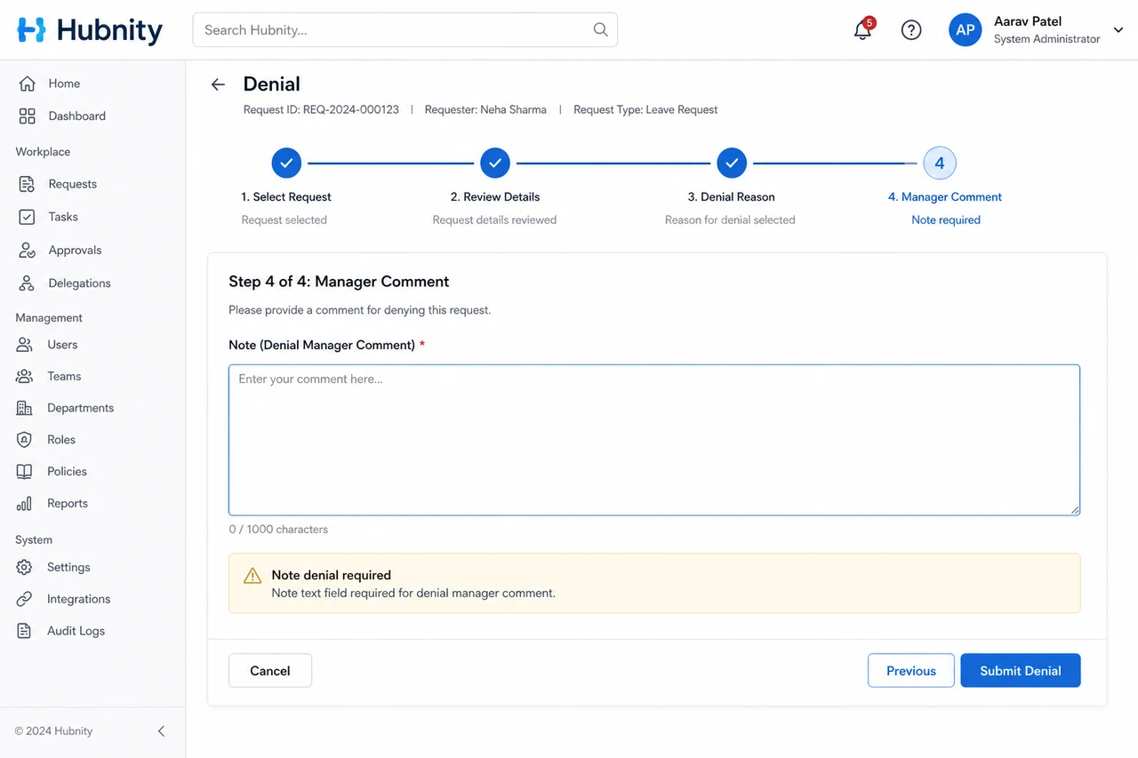Click the Requester: Neha Sharma text

pos(485,110)
